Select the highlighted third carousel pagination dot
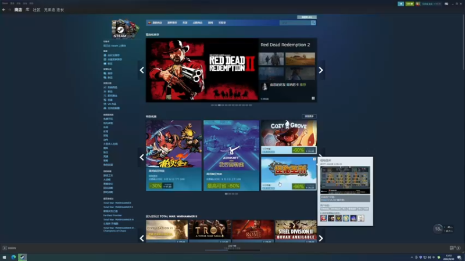 point(219,106)
